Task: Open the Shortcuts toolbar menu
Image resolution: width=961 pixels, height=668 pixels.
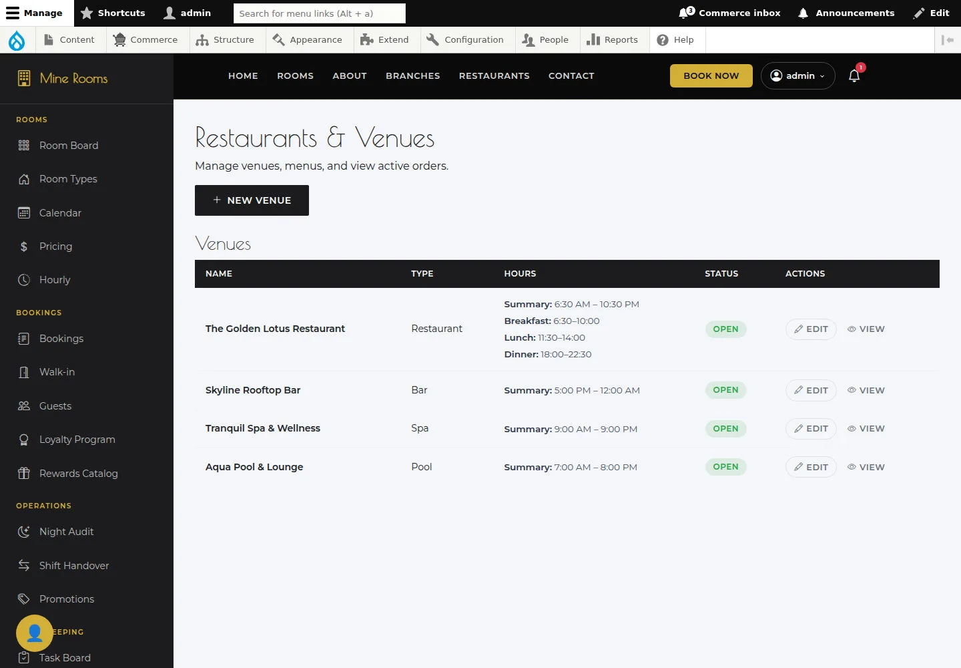Action: [x=113, y=13]
